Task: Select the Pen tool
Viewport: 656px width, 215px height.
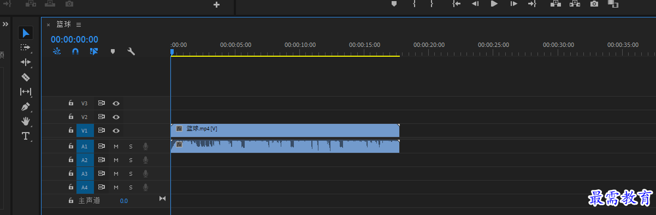Action: pos(26,106)
